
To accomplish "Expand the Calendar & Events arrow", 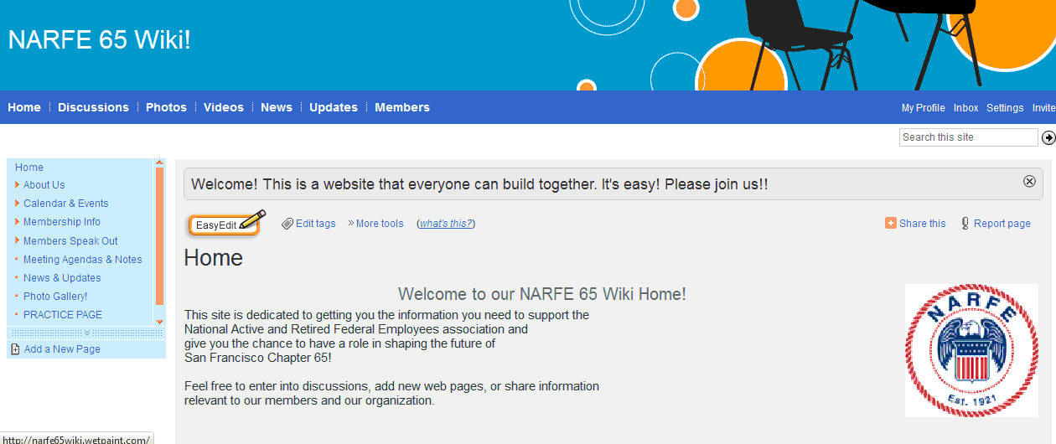I will pos(17,204).
